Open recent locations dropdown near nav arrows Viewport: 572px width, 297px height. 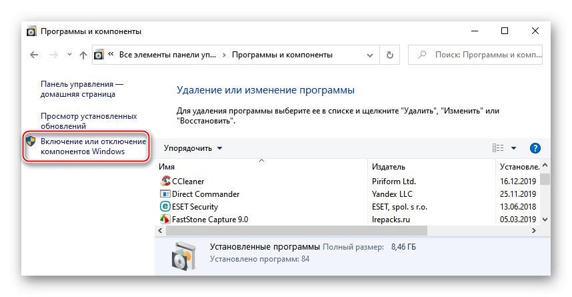(x=69, y=55)
